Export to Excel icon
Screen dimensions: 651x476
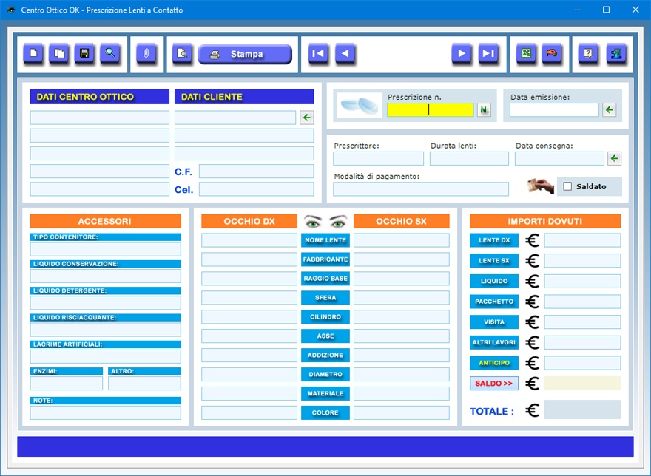[526, 53]
